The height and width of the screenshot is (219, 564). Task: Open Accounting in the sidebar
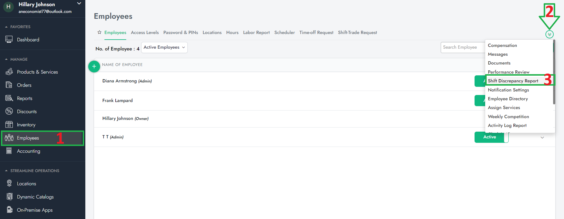pos(29,151)
